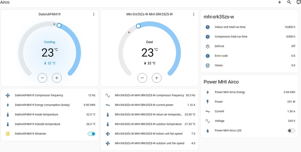The height and width of the screenshot is (152, 301).
Task: Click the MHI return air thermometer icon
Action: click(x=108, y=115)
